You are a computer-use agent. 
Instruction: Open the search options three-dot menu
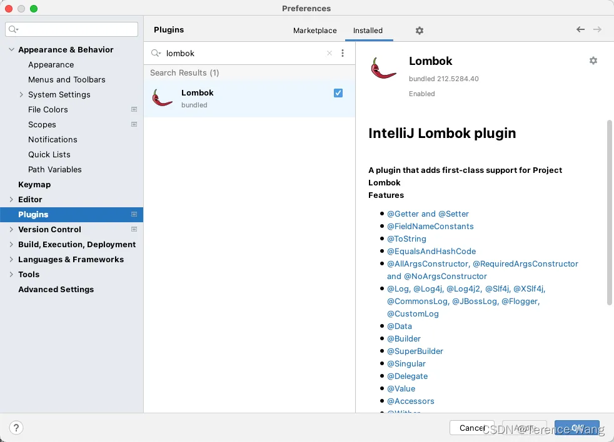click(x=343, y=53)
